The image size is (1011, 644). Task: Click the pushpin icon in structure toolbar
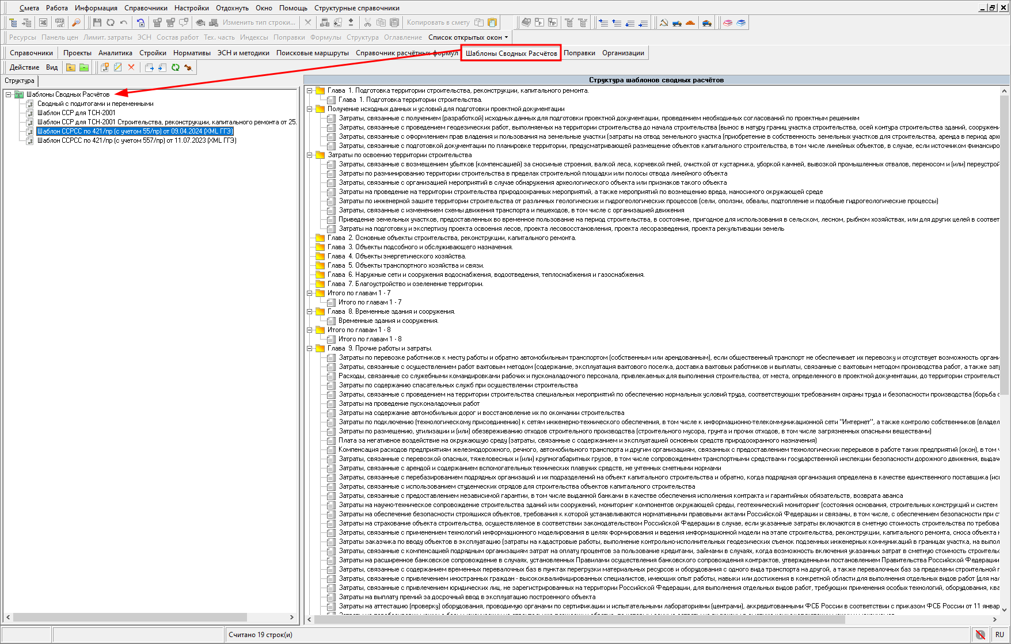[x=188, y=67]
